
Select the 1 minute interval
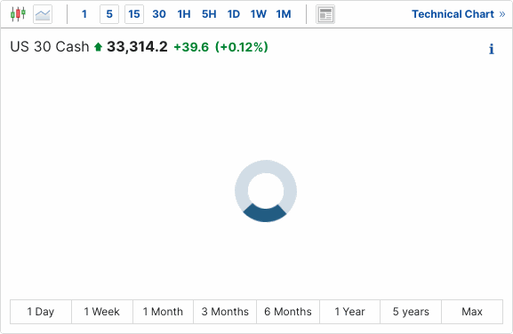tap(84, 14)
